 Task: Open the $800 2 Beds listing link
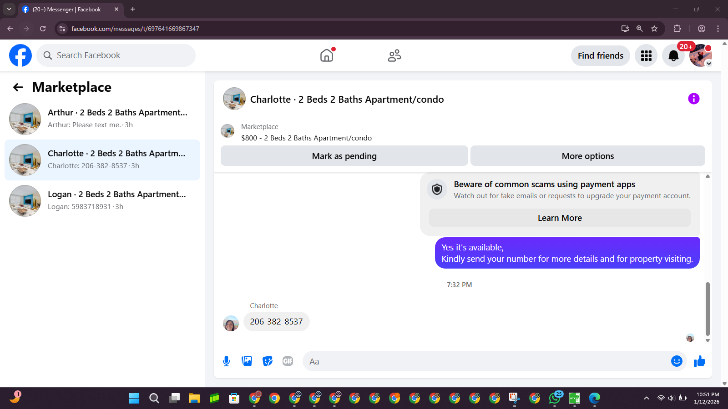tap(306, 138)
